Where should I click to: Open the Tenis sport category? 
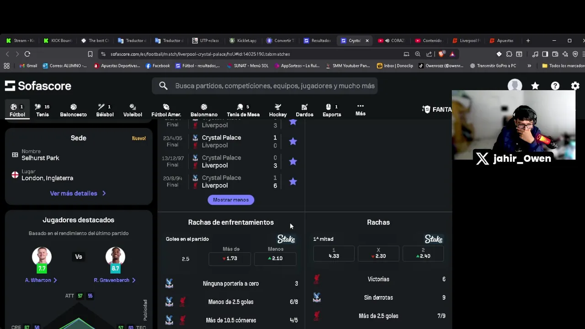(43, 110)
